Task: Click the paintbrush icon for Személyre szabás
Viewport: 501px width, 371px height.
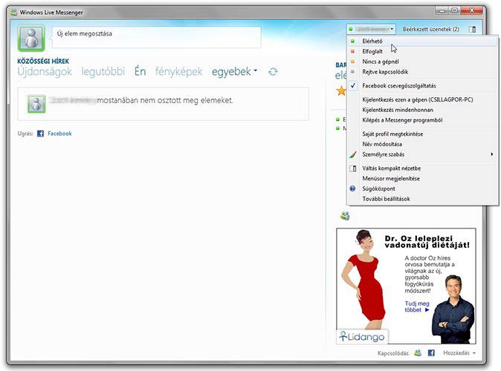Action: (352, 154)
